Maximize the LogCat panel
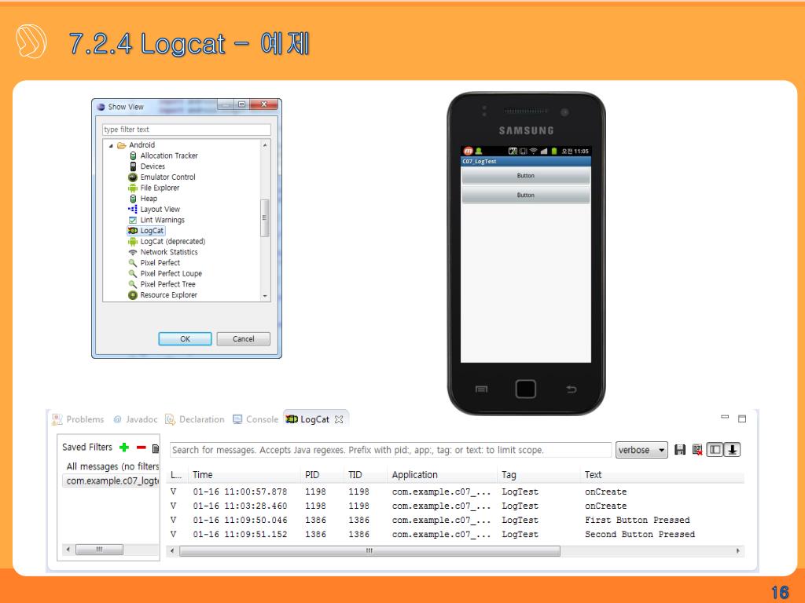 pyautogui.click(x=742, y=419)
